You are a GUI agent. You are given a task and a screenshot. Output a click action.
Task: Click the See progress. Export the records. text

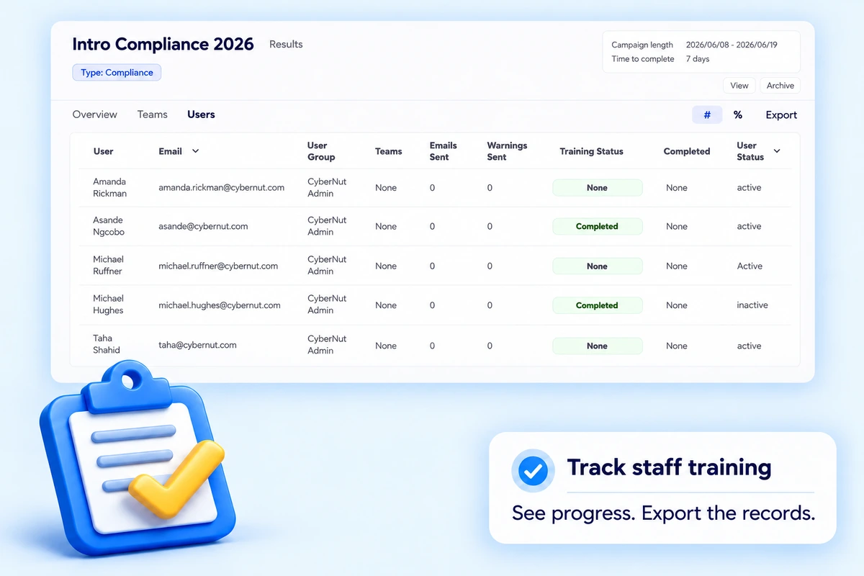(x=663, y=513)
